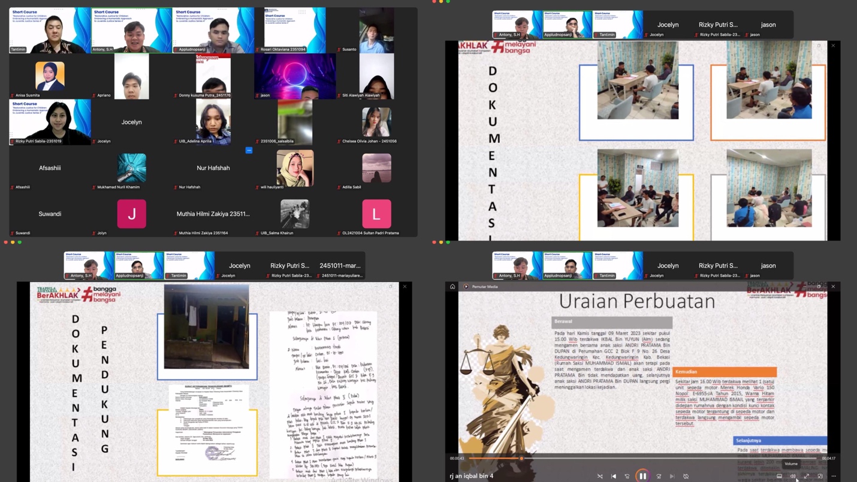This screenshot has height=482, width=857.
Task: Toggle repeat mode in media player
Action: coord(686,476)
